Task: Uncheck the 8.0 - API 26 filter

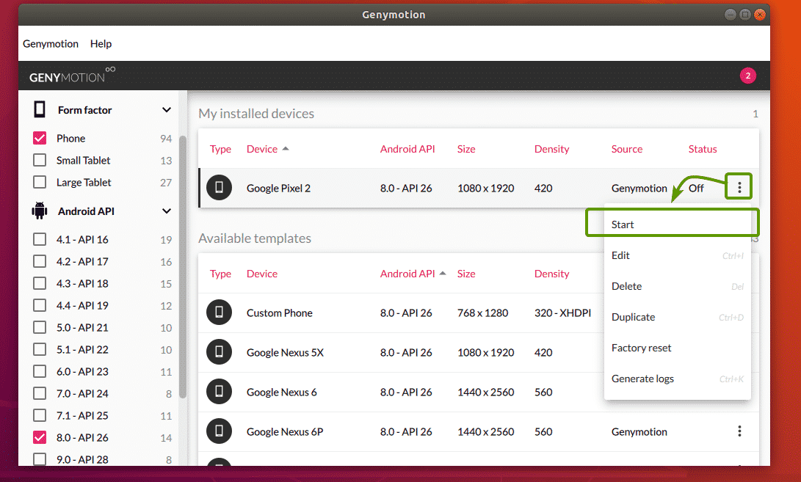Action: coord(40,438)
